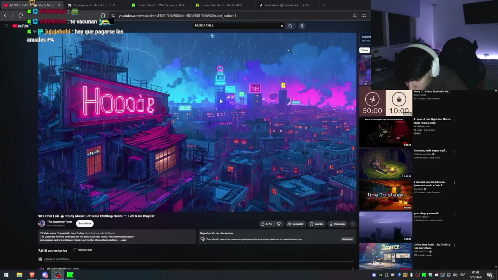498x280 pixels.
Task: Click the browser address bar URL
Action: coord(177,16)
